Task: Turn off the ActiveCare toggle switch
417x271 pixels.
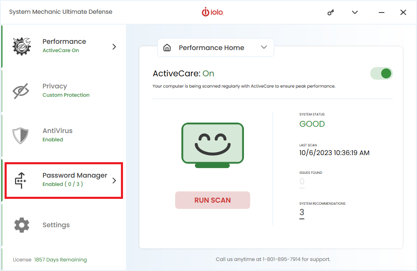Action: click(x=382, y=73)
